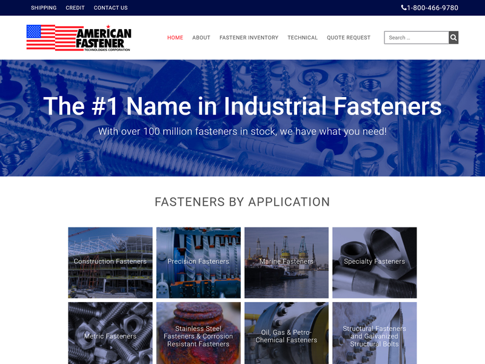Open the Construction Fasteners tile

point(110,263)
